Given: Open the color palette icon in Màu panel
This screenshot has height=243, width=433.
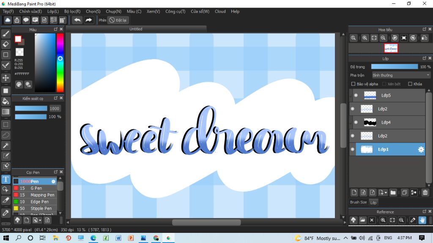Looking at the screenshot, I should 19,84.
